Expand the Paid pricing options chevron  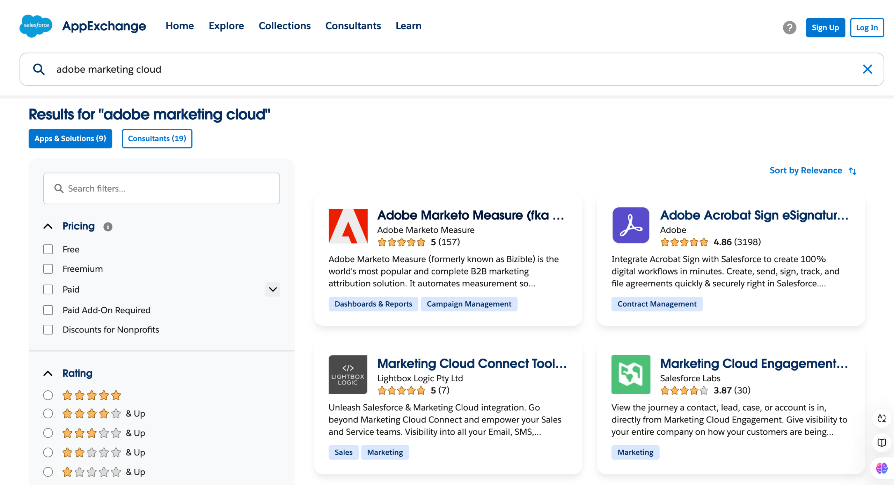coord(273,289)
